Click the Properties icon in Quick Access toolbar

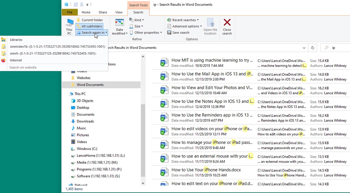click(75, 4)
